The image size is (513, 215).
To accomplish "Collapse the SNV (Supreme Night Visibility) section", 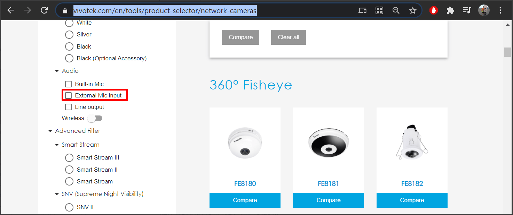I will 57,194.
